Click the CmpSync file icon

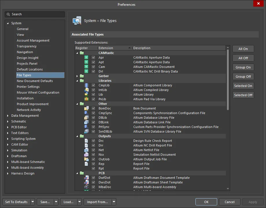[x=86, y=113]
